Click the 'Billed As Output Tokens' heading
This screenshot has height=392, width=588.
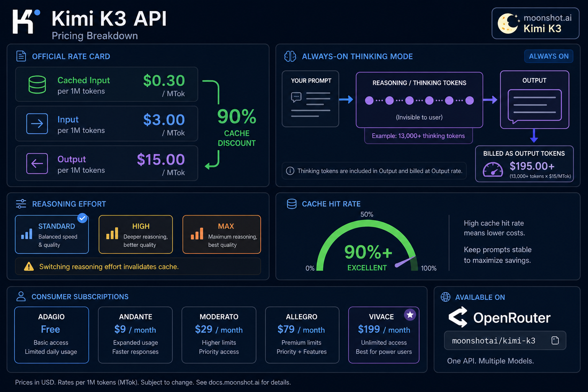[524, 154]
